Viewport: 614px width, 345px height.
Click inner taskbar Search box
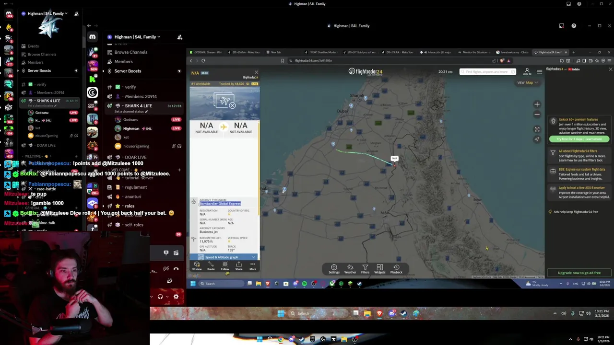pos(222,284)
